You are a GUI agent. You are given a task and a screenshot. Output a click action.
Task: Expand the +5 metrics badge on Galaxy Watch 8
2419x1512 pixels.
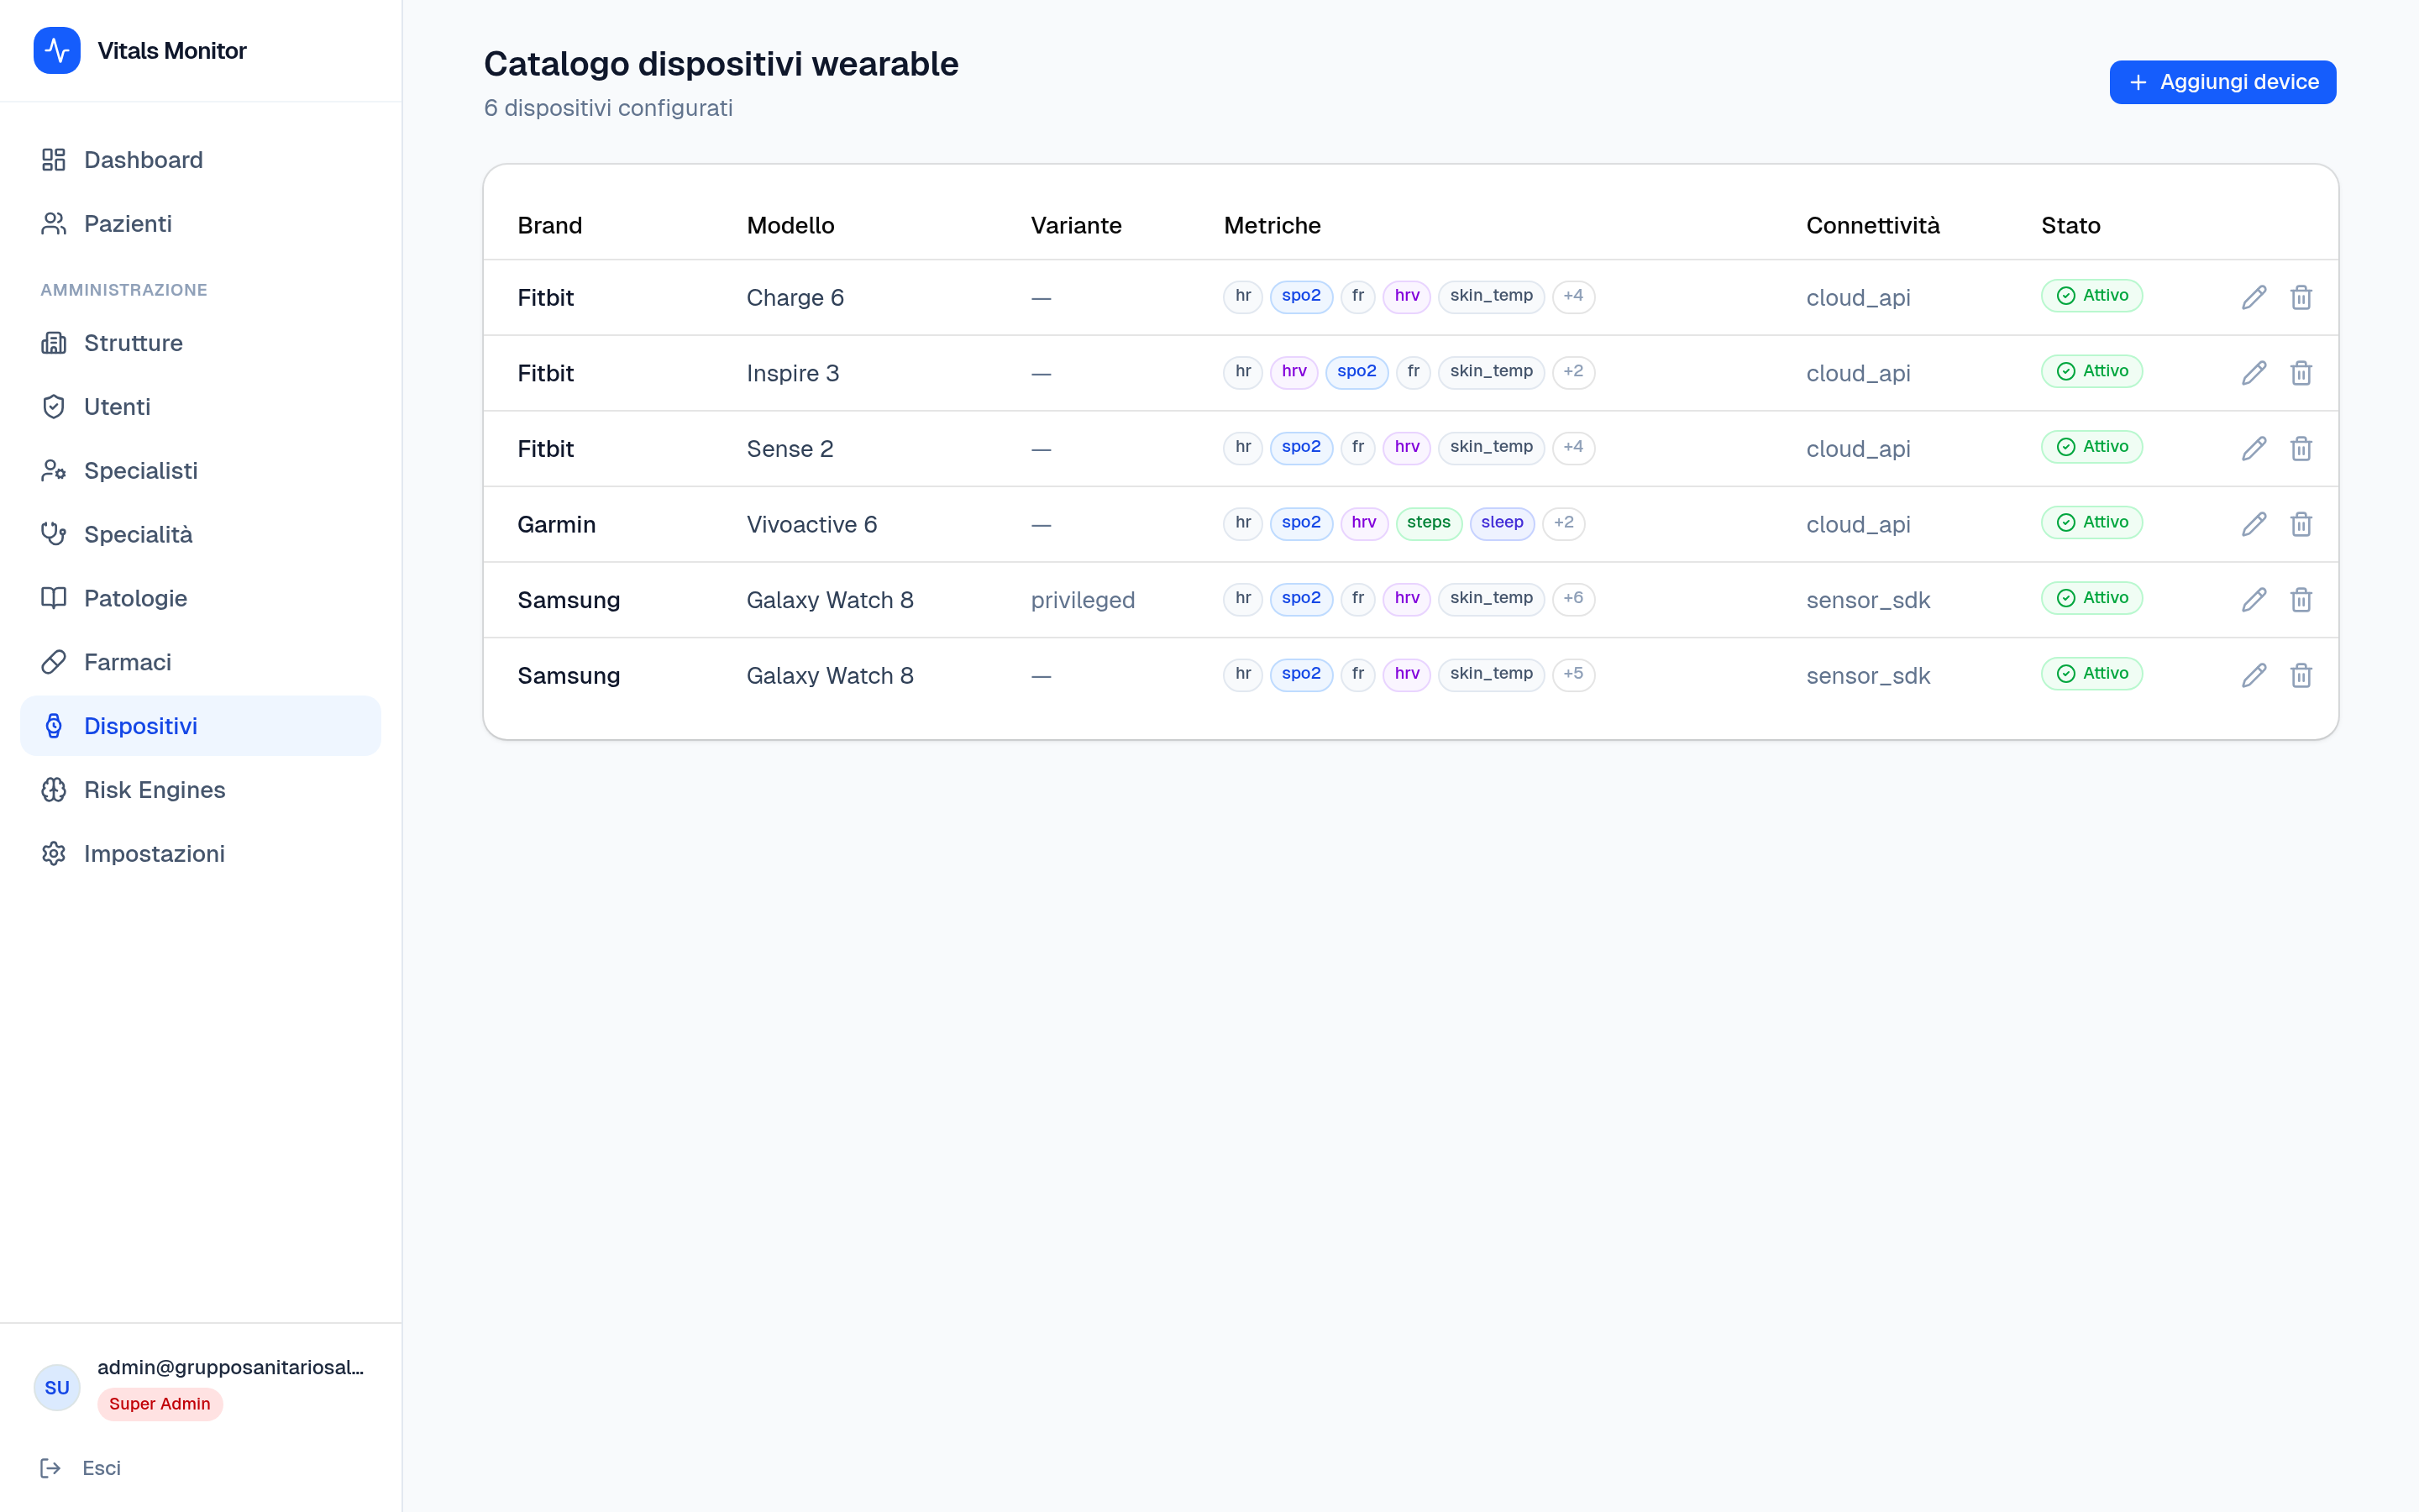pos(1573,674)
